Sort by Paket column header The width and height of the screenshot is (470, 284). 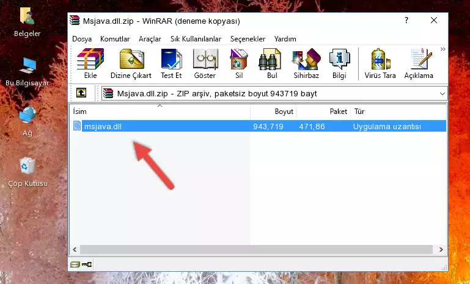[x=323, y=112]
